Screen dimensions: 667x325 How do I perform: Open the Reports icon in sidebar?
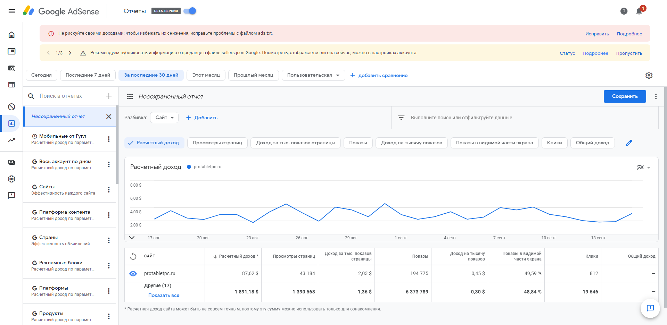pos(11,123)
